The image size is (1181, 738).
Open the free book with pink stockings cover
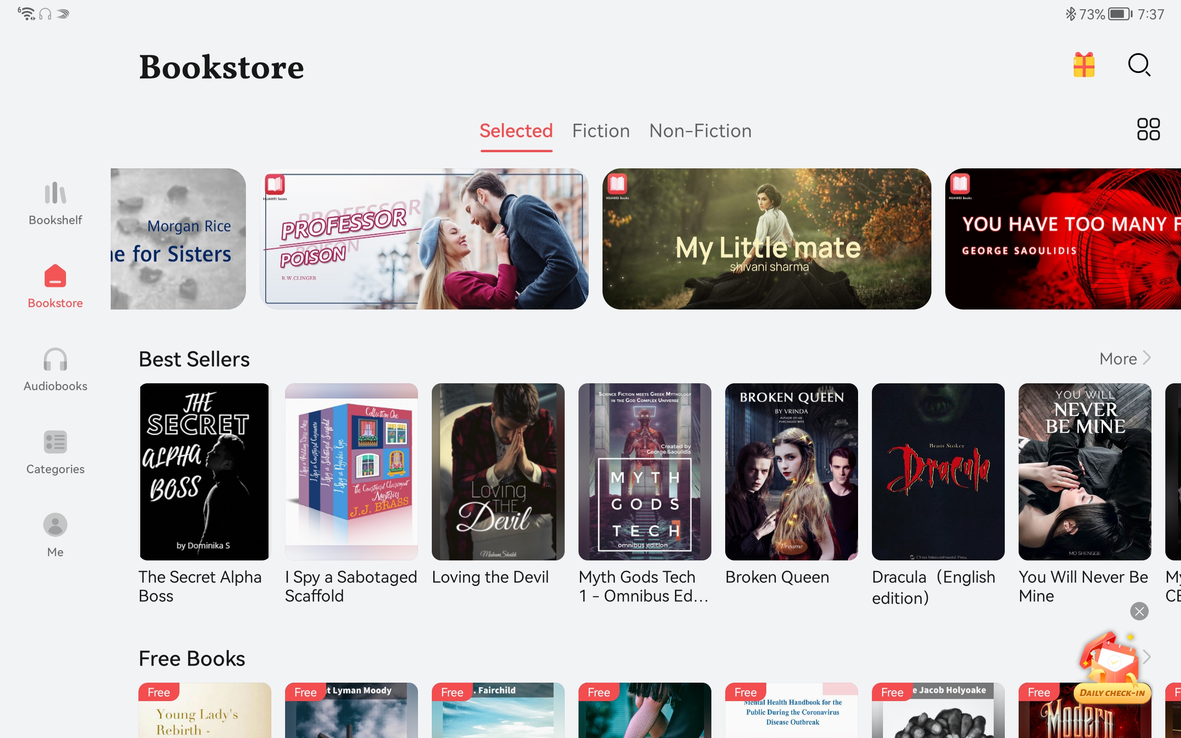[x=644, y=710]
